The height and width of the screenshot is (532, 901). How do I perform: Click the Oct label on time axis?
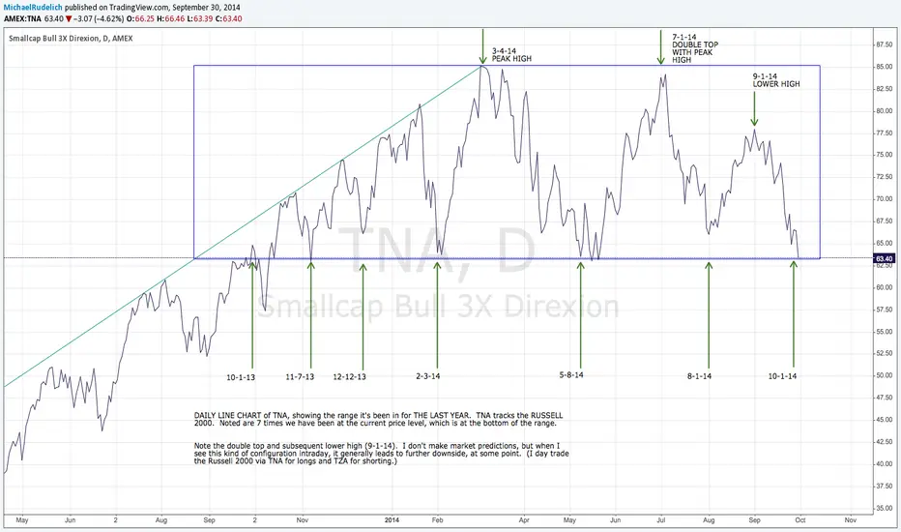[x=799, y=520]
